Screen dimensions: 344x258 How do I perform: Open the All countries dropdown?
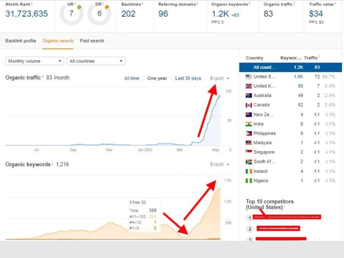pos(96,61)
